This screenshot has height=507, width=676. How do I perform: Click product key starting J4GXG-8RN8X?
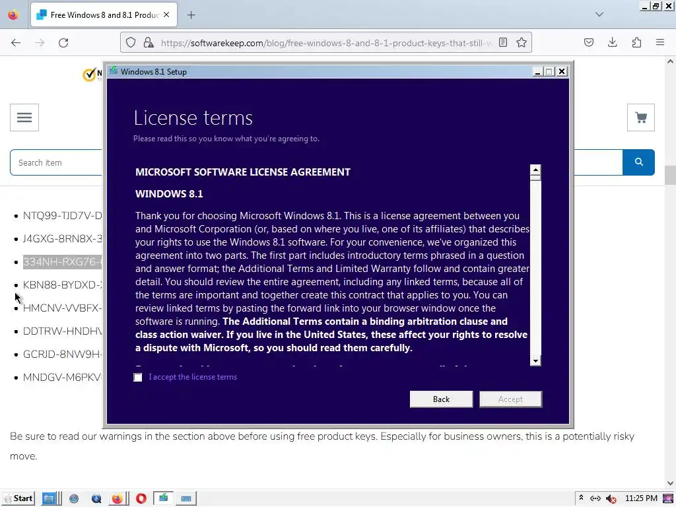(x=63, y=239)
